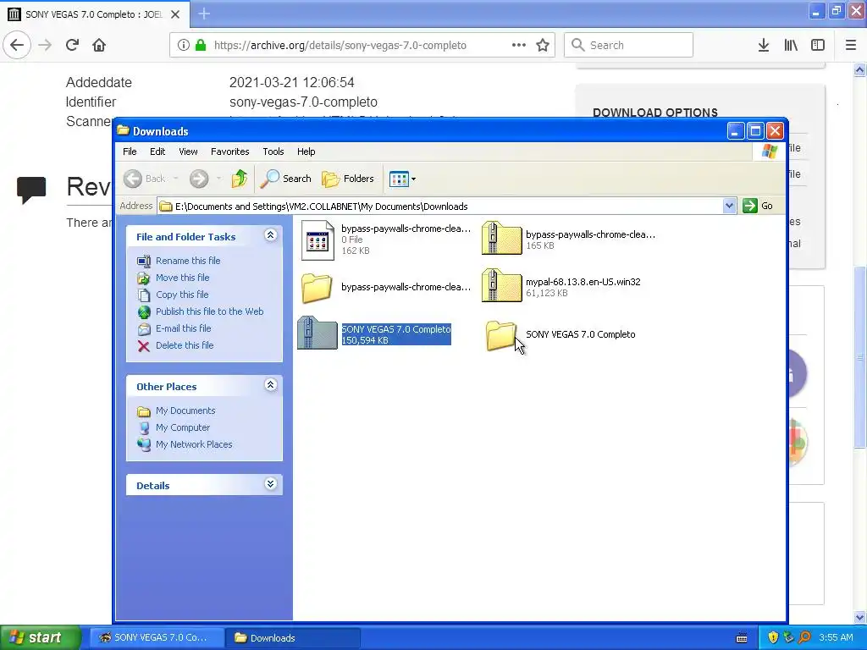The height and width of the screenshot is (650, 867).
Task: Expand the Details panel
Action: (270, 485)
